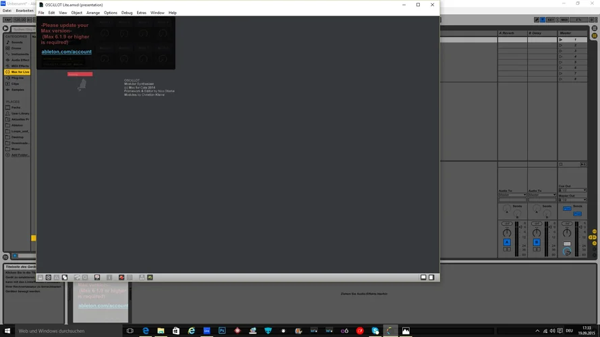Select Drums category in Ableton browser
Screen dimensions: 600x337
[x=16, y=48]
